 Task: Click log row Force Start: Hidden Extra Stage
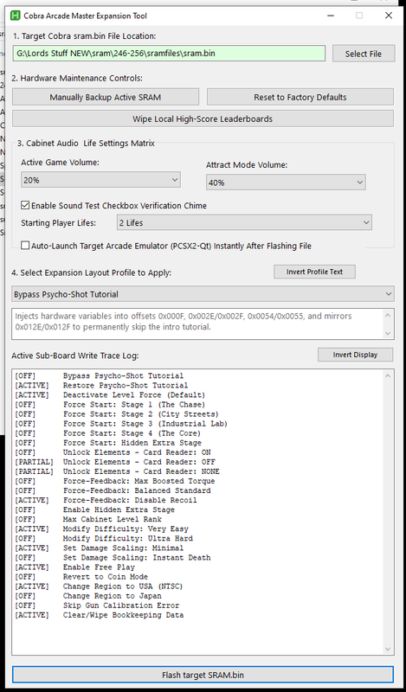click(x=108, y=443)
